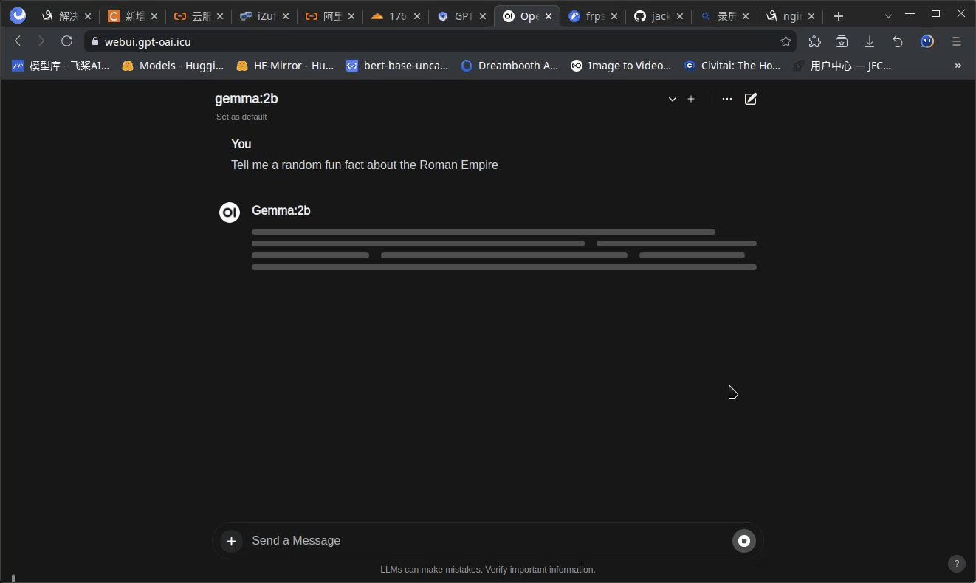Click the site lock icon in address bar
This screenshot has height=583, width=976.
(x=94, y=42)
